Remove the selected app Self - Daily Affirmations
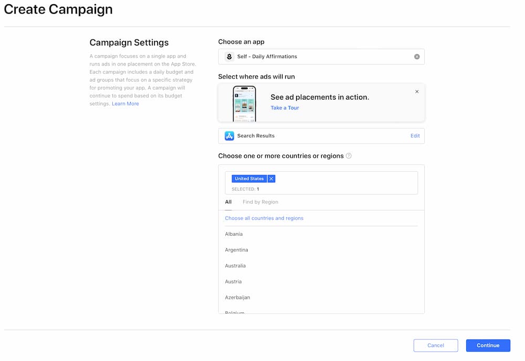The image size is (525, 361). click(x=417, y=56)
